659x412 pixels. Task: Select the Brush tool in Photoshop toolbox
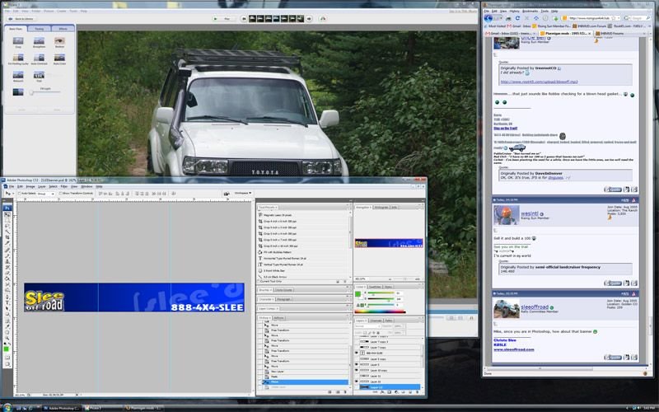coord(7,255)
